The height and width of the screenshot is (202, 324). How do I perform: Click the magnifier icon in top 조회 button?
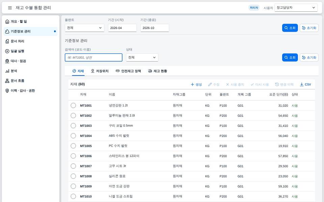pos(286,28)
